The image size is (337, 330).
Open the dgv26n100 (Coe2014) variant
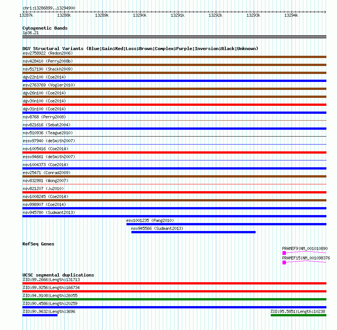[174, 97]
